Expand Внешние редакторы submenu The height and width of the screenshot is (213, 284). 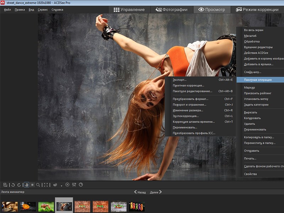point(260,47)
